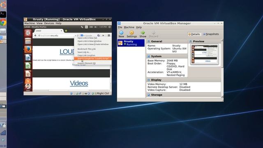Viewport: 263px width, 148px height.
Task: Close the LOUD Firefox tab
Action: pyautogui.click(x=61, y=31)
